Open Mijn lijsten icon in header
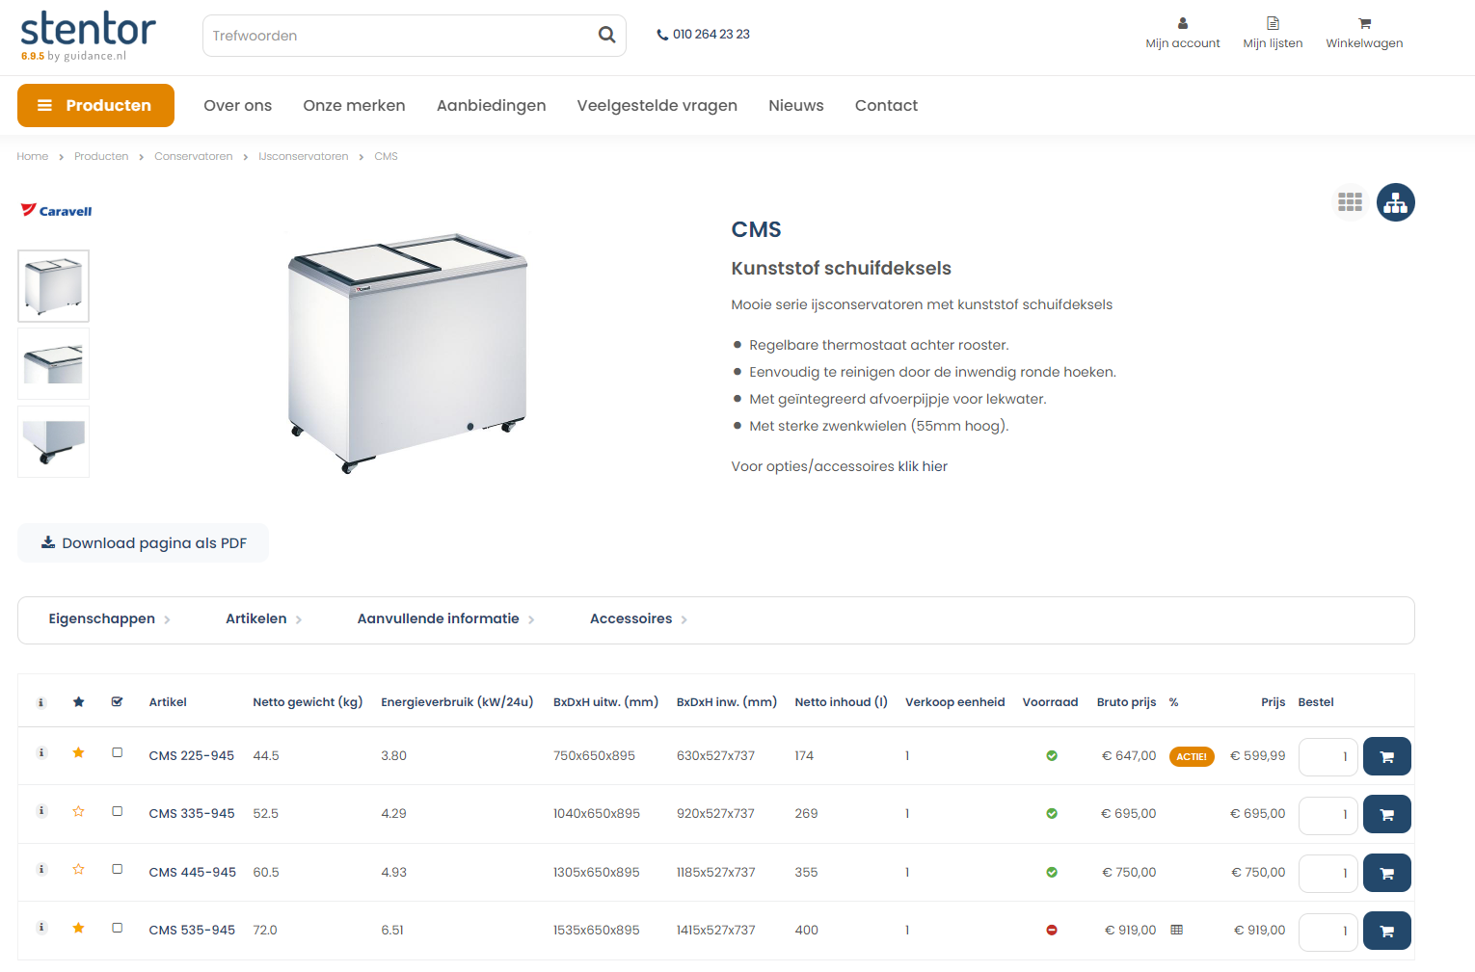 click(1273, 24)
